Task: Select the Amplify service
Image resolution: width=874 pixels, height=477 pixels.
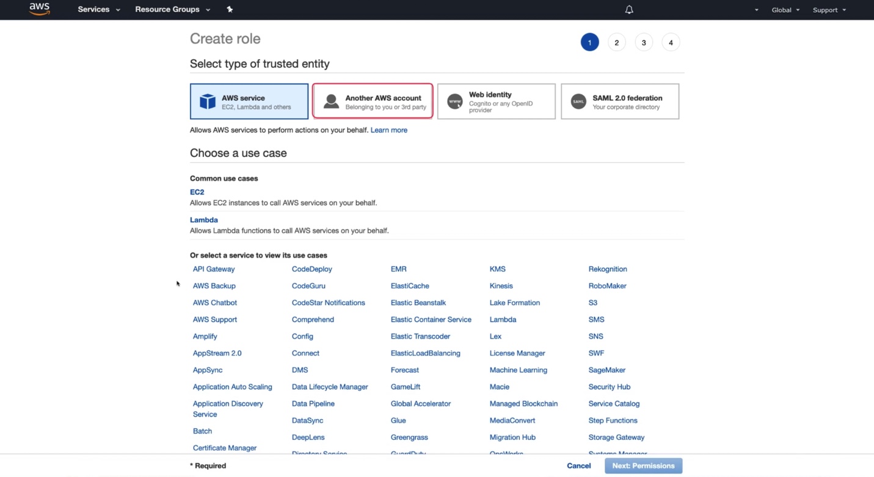Action: pyautogui.click(x=205, y=337)
